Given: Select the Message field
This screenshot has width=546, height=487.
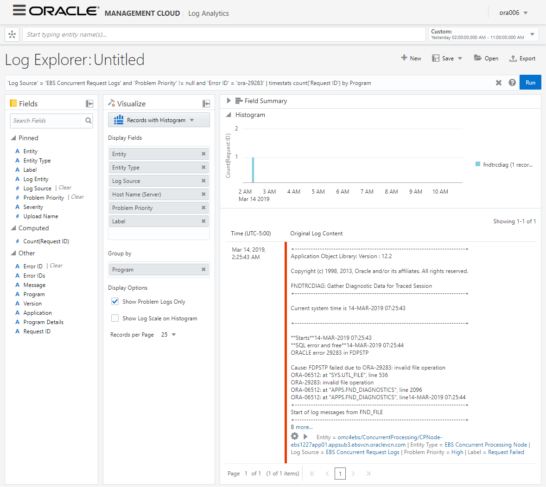Looking at the screenshot, I should coord(34,285).
